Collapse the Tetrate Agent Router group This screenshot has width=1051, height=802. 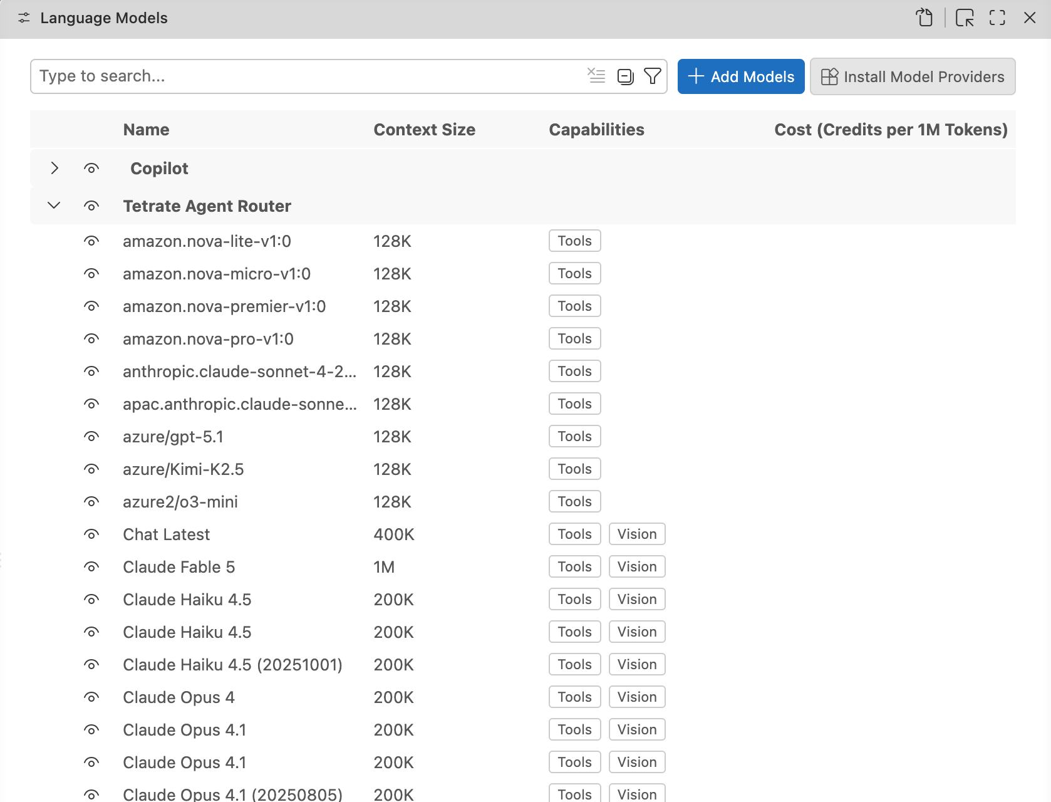[x=54, y=206]
